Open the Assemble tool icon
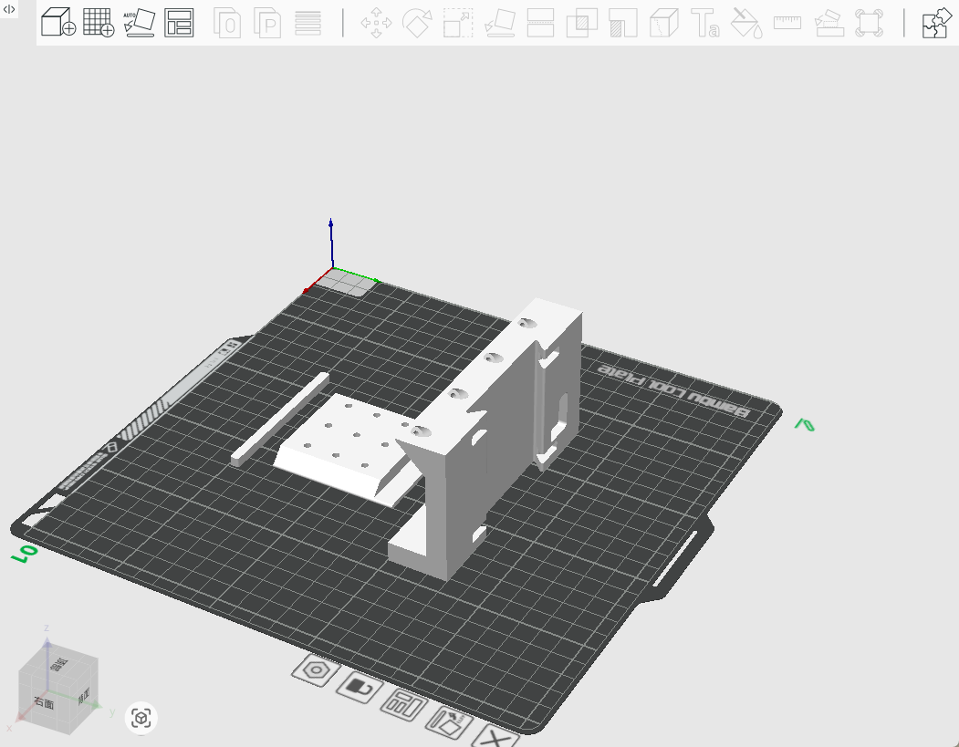 (829, 23)
